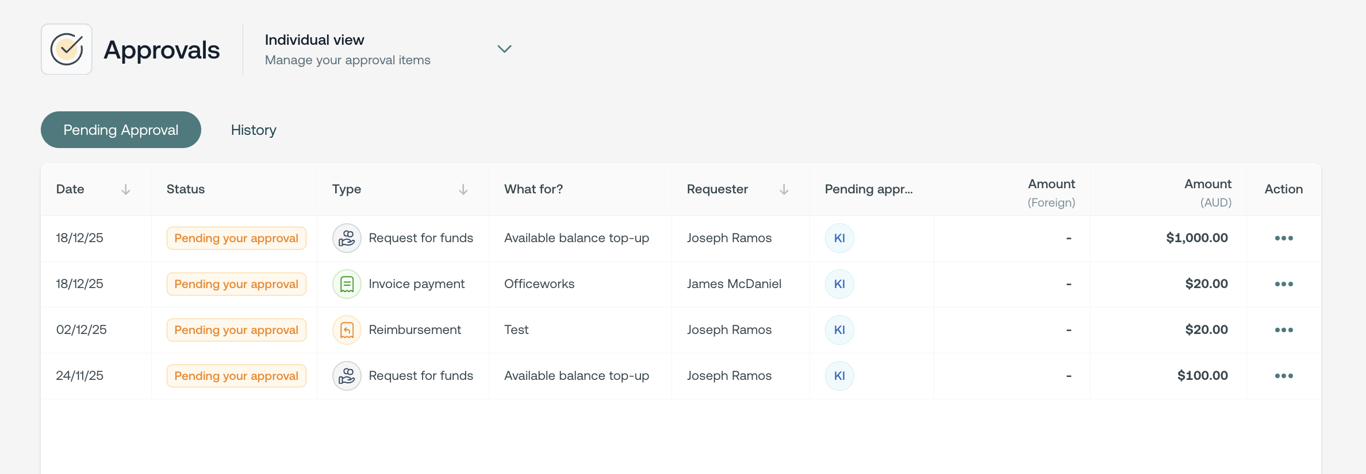Click the Request for funds icon dated 24/11/25
The width and height of the screenshot is (1366, 474).
pyautogui.click(x=347, y=376)
